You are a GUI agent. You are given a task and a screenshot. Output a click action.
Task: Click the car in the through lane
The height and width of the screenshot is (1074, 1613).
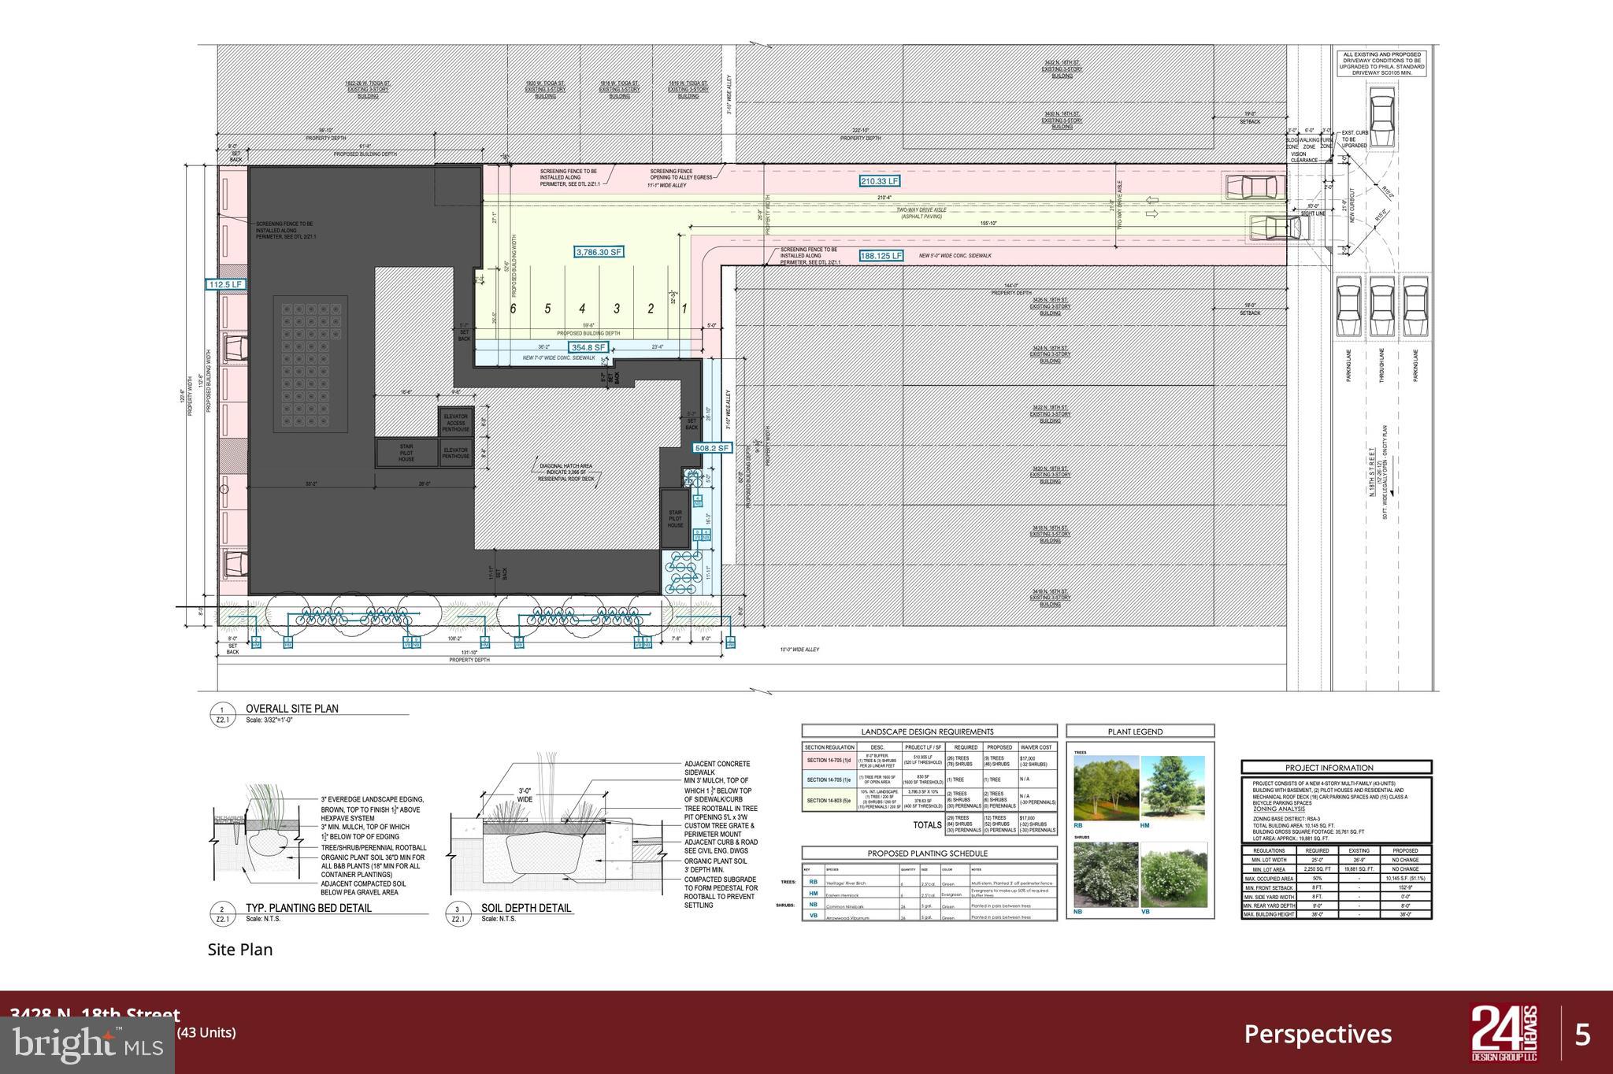1382,305
